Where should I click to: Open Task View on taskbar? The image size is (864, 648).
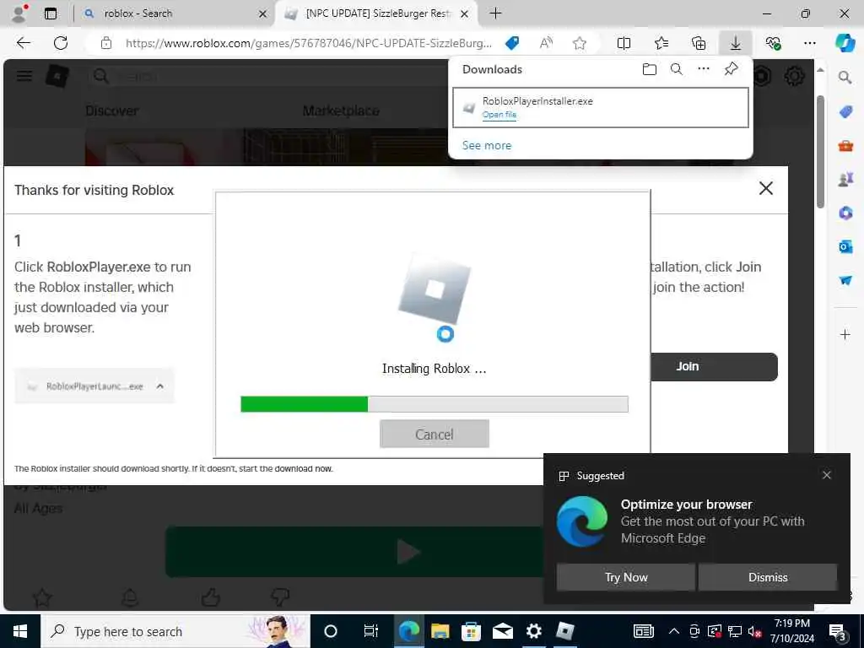click(371, 631)
